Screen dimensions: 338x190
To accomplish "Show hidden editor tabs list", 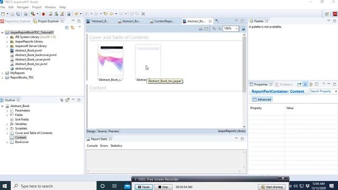I will coord(217,21).
